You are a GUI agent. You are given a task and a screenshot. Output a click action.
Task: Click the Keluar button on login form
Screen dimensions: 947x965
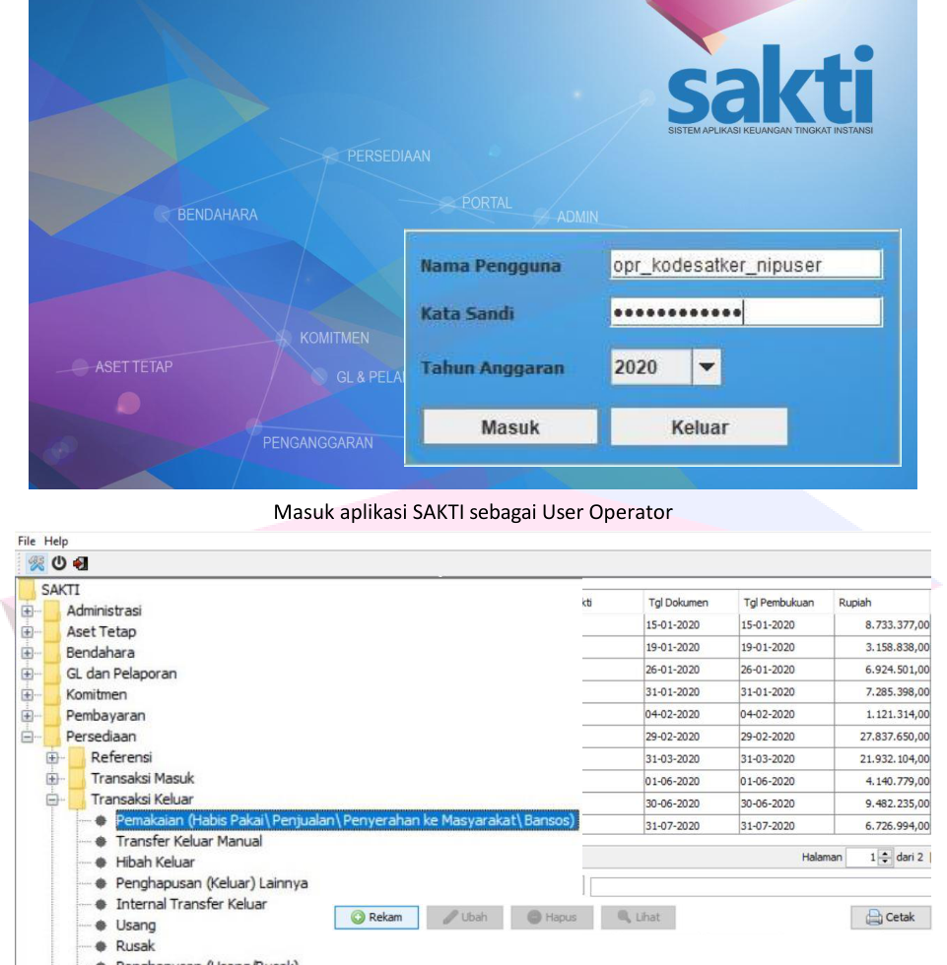[699, 427]
